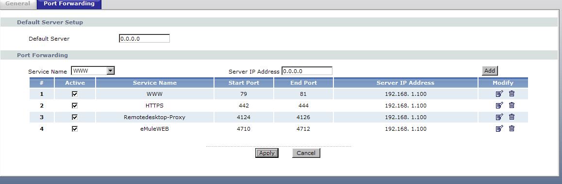This screenshot has height=184, width=562.
Task: Select the eMuleWEB service name cell
Action: [154, 129]
